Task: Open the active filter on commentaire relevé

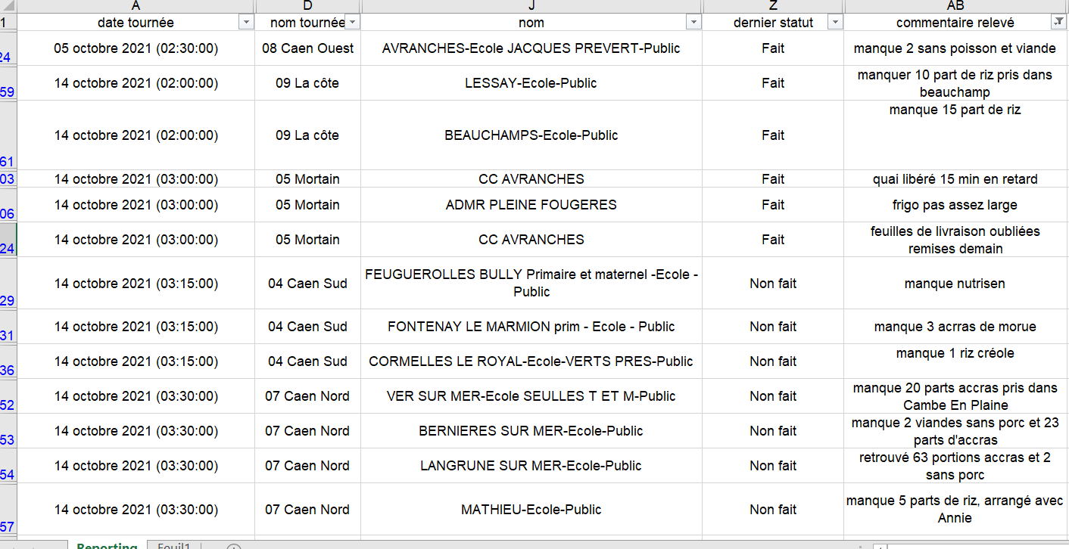Action: (x=1058, y=23)
